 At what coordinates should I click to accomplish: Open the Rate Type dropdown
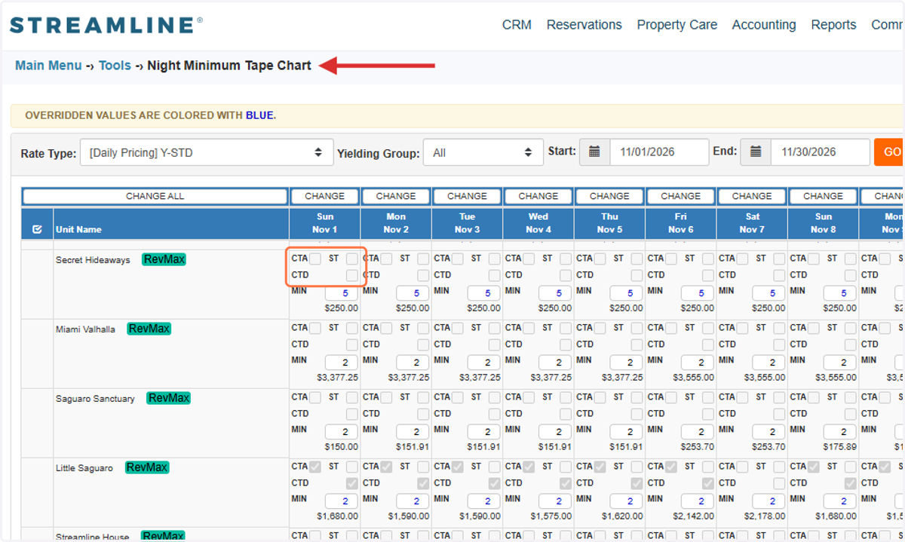(x=207, y=152)
